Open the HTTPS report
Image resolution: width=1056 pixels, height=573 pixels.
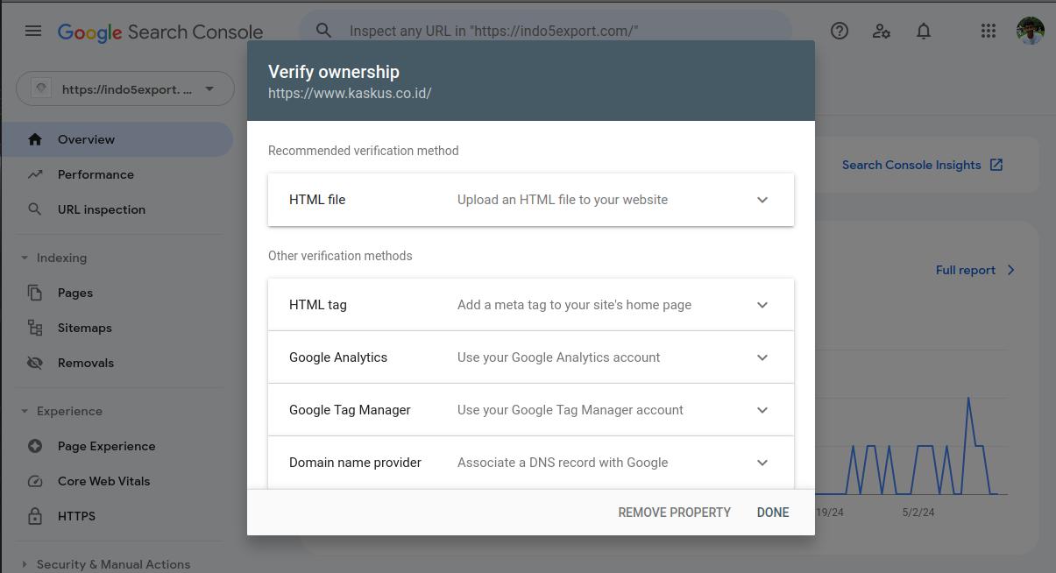[117, 516]
